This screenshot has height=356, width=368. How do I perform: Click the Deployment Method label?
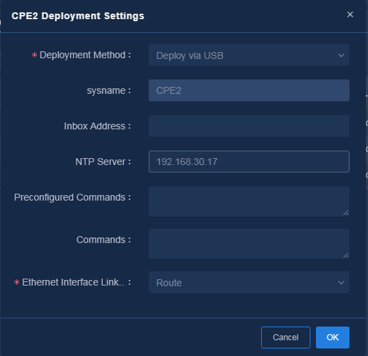pyautogui.click(x=82, y=55)
